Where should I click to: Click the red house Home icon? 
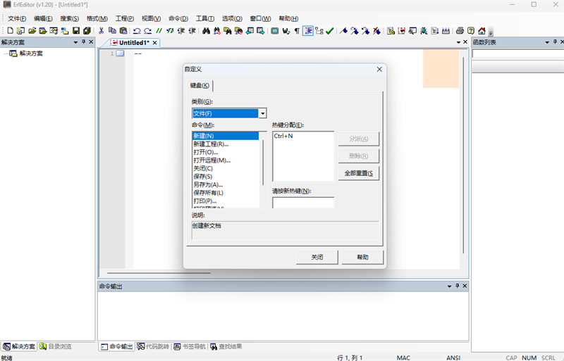pyautogui.click(x=482, y=31)
